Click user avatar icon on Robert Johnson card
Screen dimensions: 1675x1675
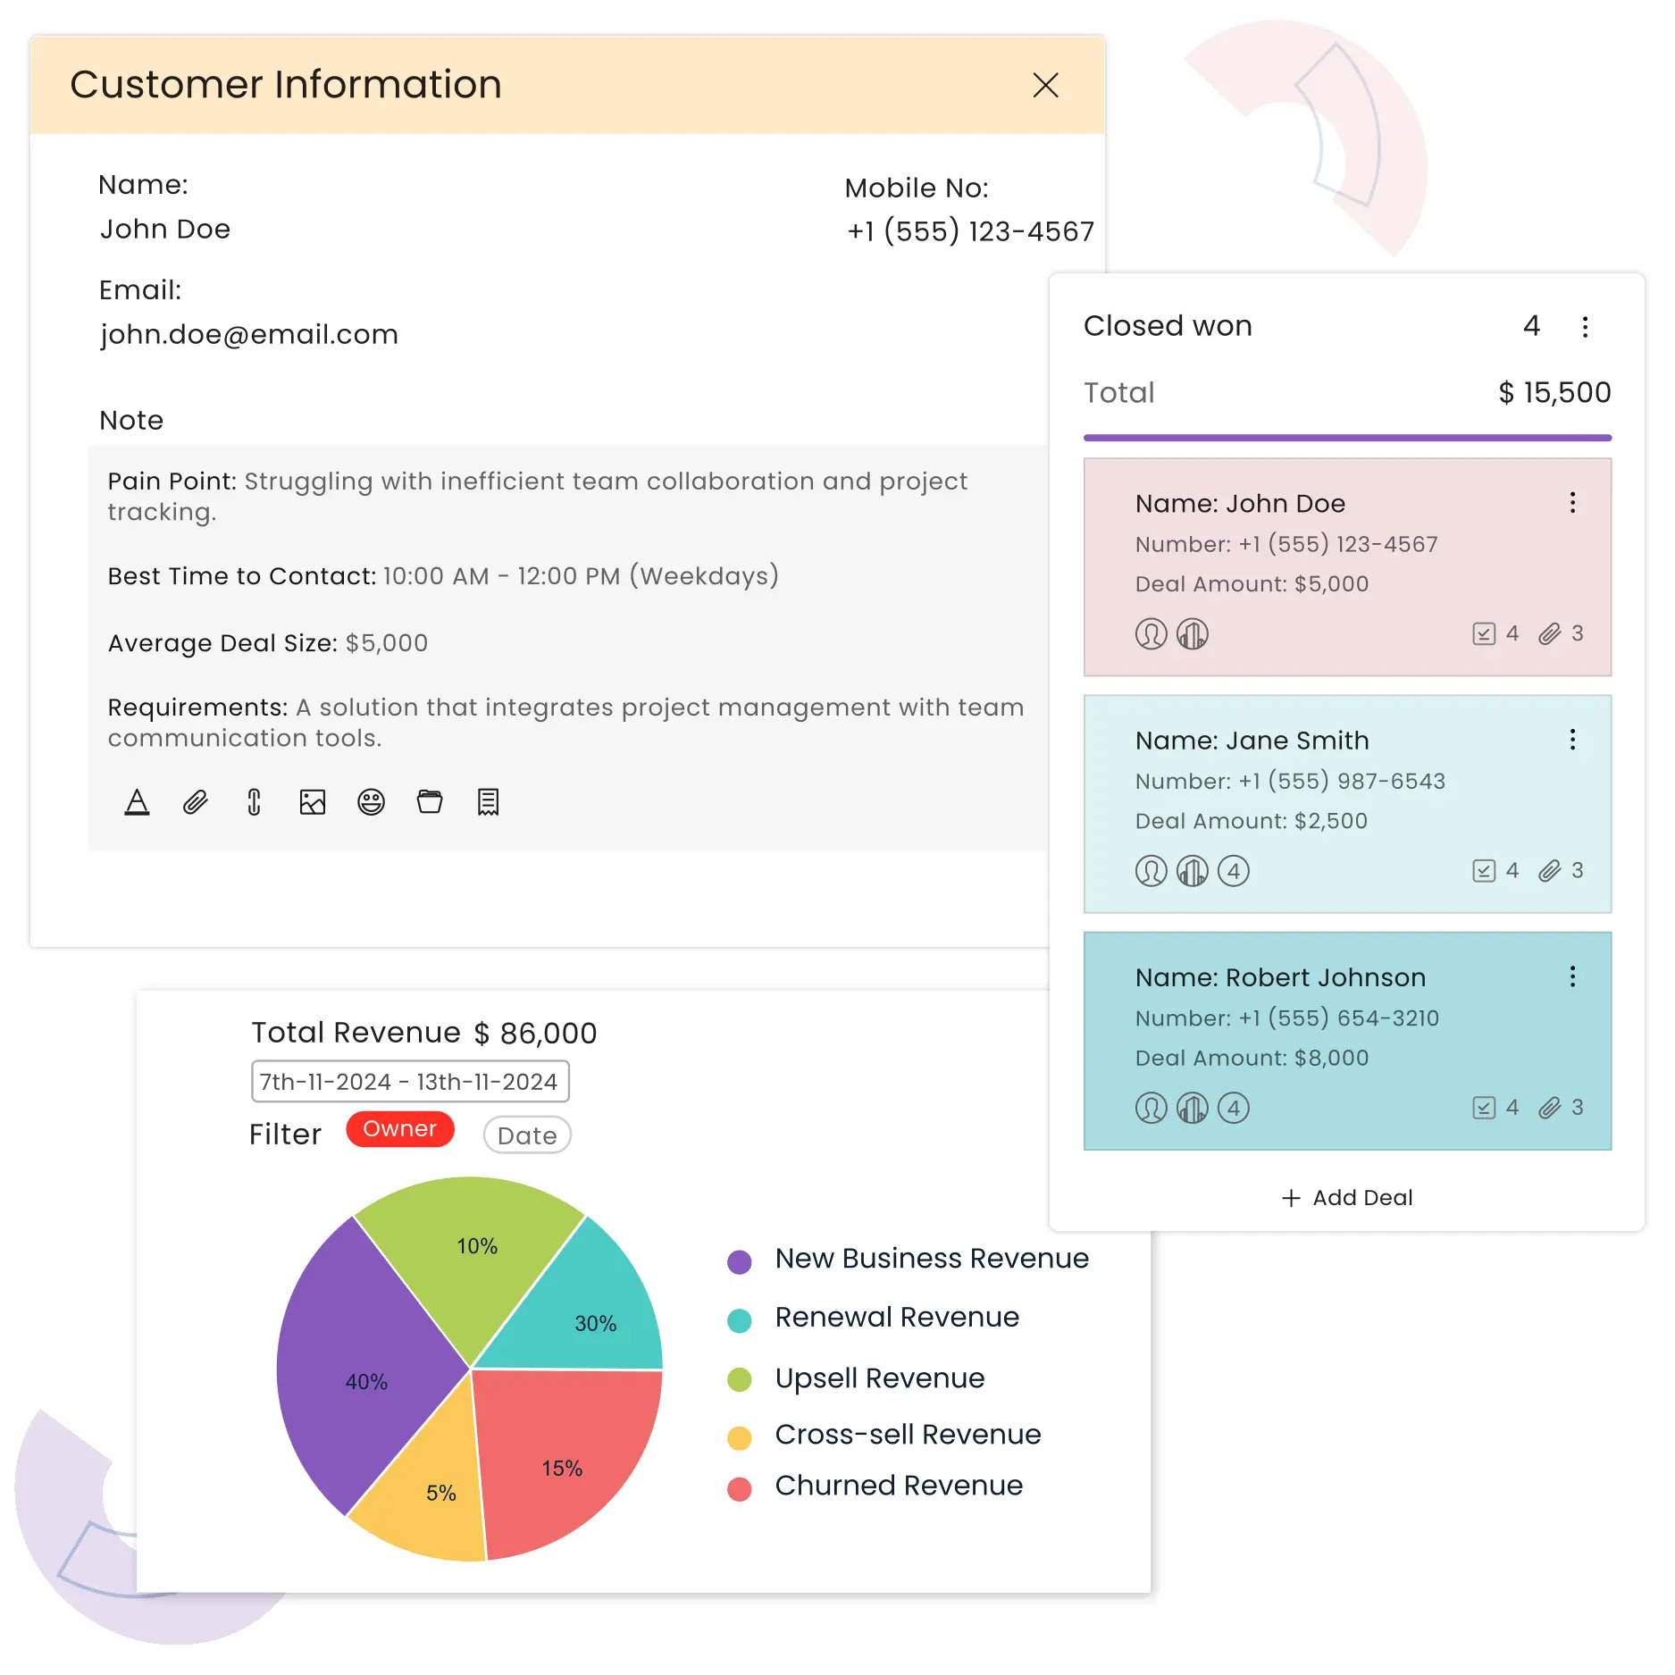(1152, 1109)
